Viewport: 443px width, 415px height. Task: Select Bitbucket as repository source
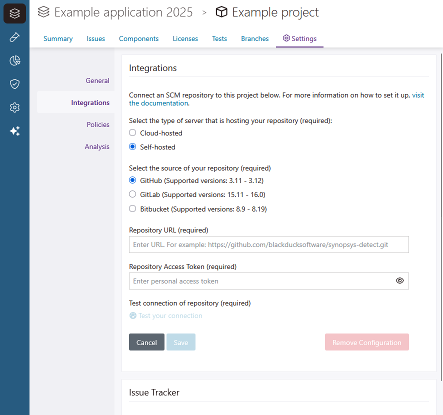coord(132,209)
